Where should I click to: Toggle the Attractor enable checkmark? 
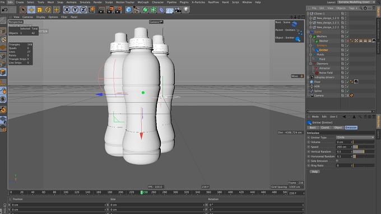[348, 68]
